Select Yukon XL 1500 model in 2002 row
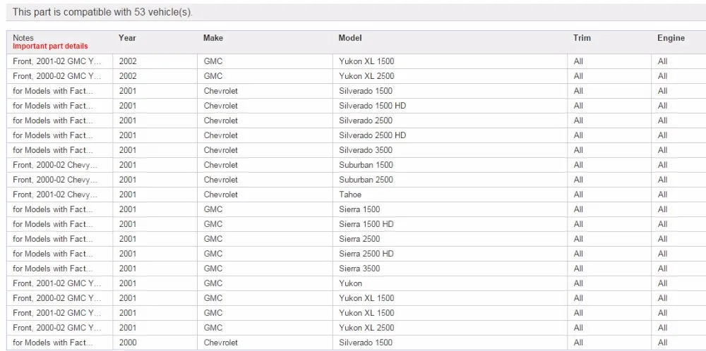Viewport: 706px width, 351px height. pyautogui.click(x=366, y=61)
